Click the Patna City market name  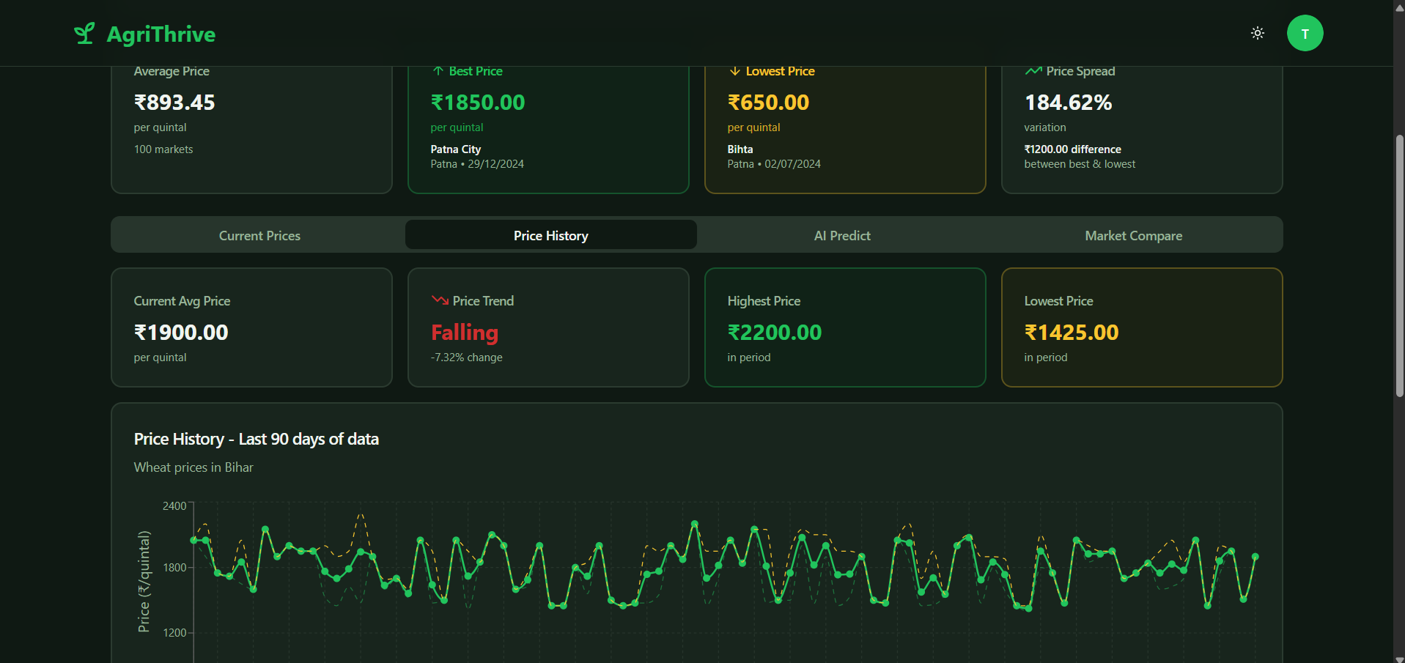pyautogui.click(x=455, y=149)
